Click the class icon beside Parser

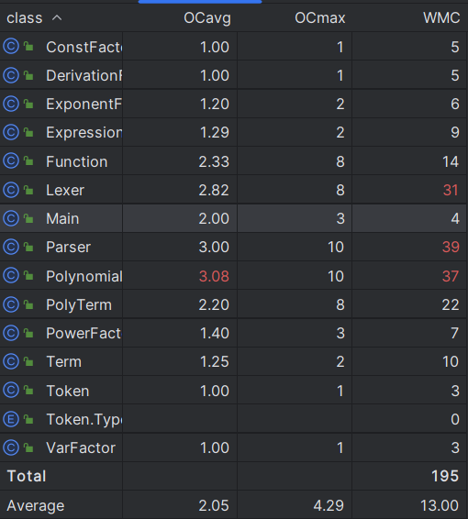click(11, 247)
